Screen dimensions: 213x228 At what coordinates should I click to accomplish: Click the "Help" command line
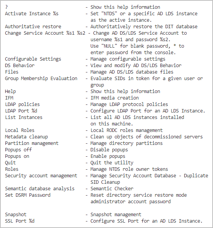coord(10,92)
